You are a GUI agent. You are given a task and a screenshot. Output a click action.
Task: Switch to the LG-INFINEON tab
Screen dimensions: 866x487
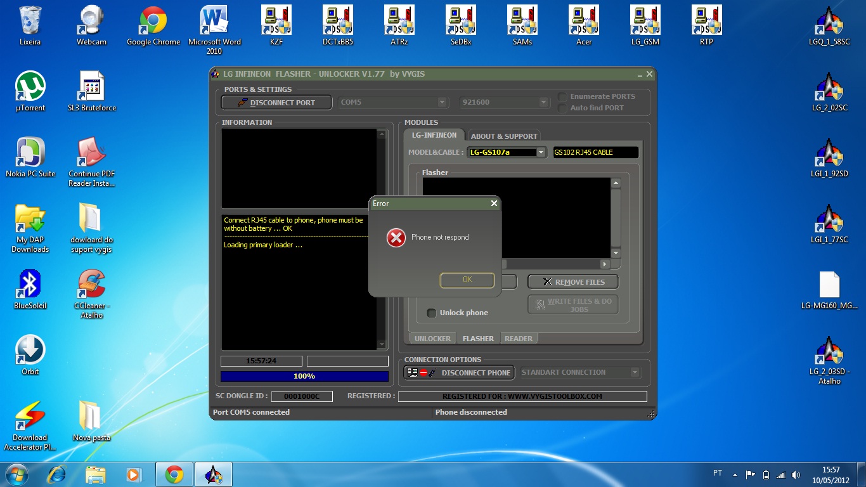434,135
